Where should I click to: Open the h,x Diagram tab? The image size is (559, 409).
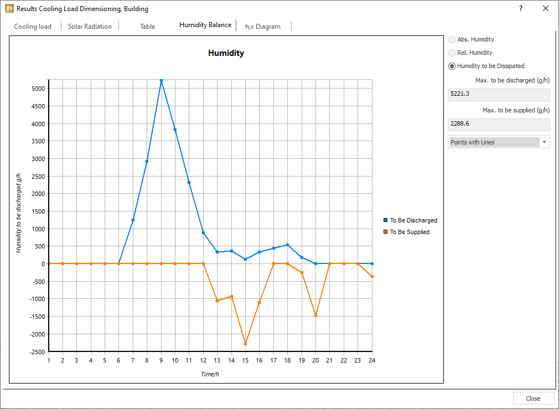pos(263,27)
